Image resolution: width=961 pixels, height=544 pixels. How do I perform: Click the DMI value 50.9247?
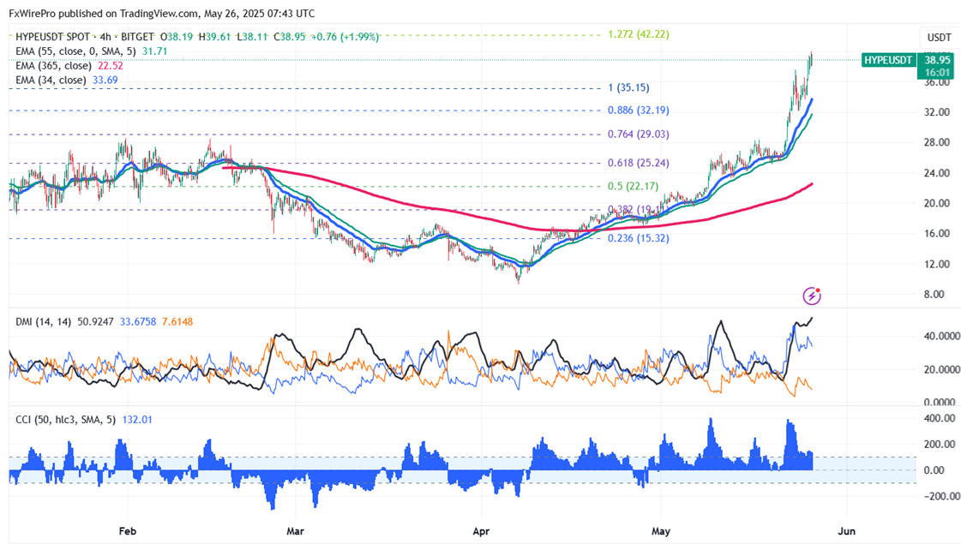[95, 321]
